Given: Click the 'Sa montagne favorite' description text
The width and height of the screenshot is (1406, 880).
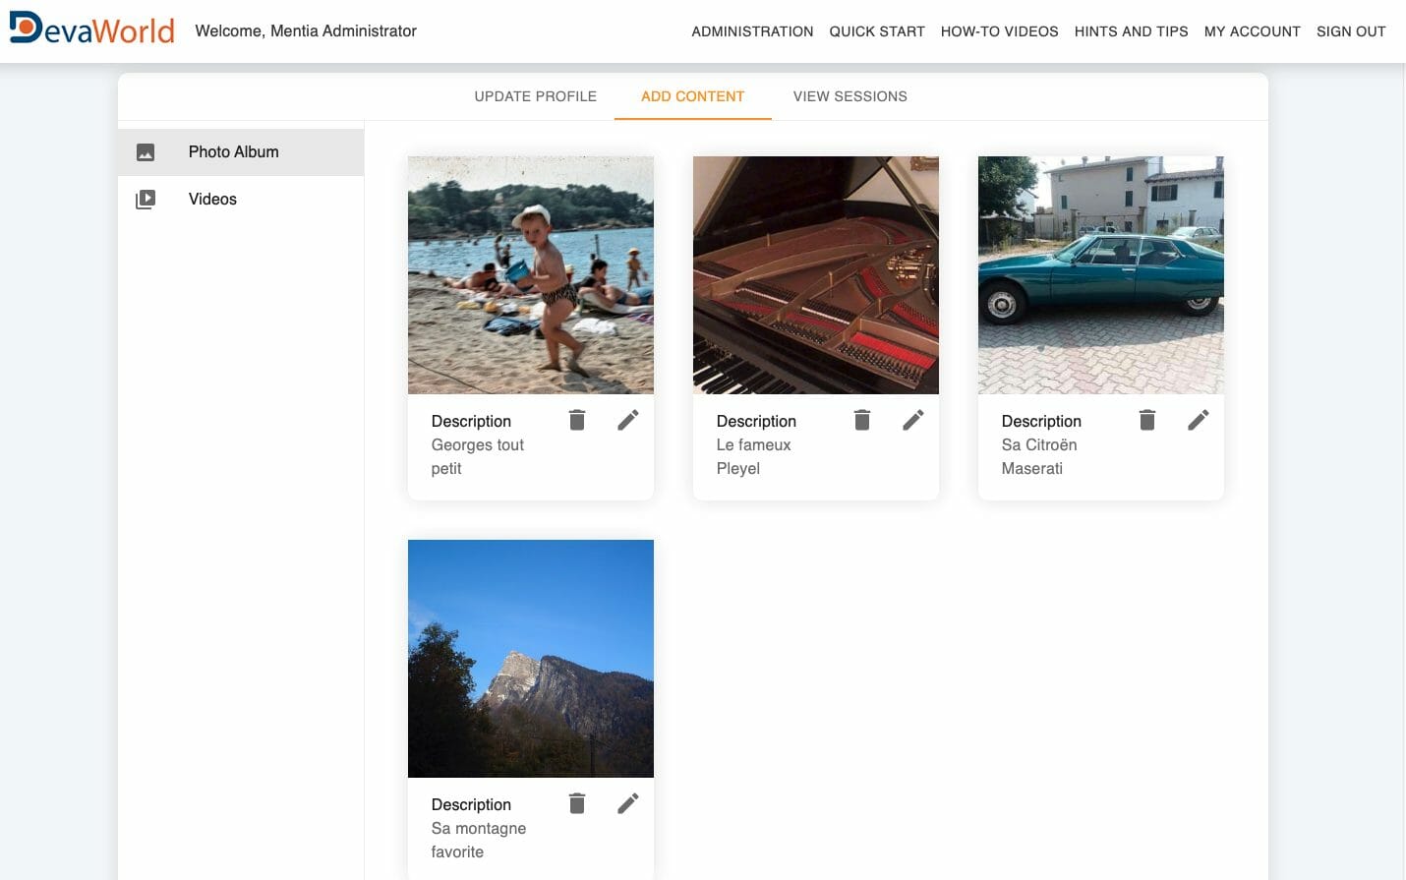Looking at the screenshot, I should 479,841.
